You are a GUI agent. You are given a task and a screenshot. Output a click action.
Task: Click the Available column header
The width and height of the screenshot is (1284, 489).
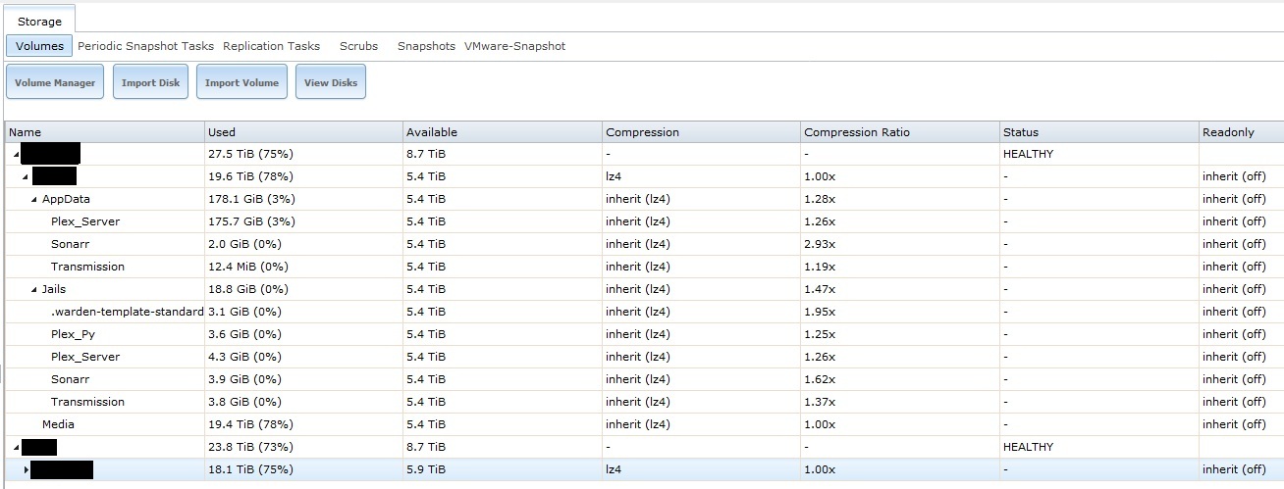coord(432,132)
